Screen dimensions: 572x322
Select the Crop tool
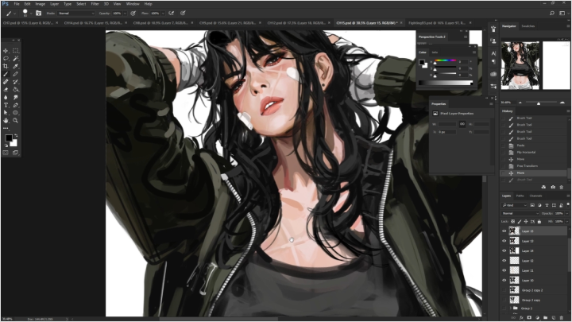click(6, 66)
